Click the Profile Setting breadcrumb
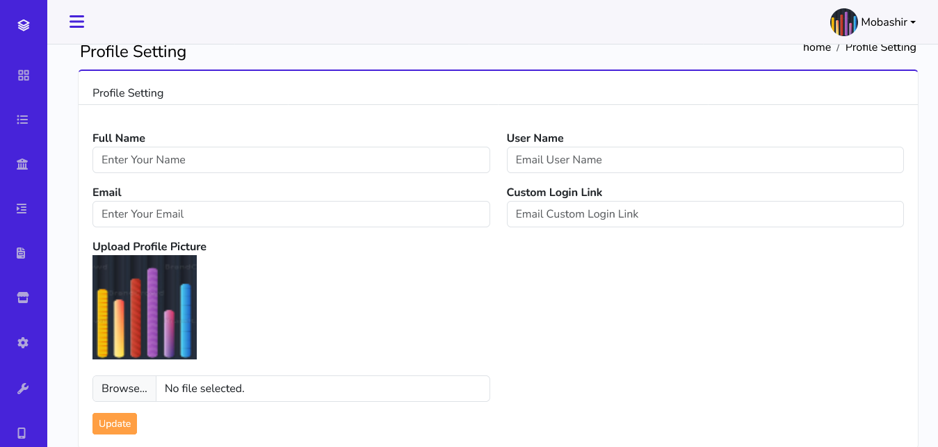Screen dimensions: 938x447 click(x=880, y=47)
